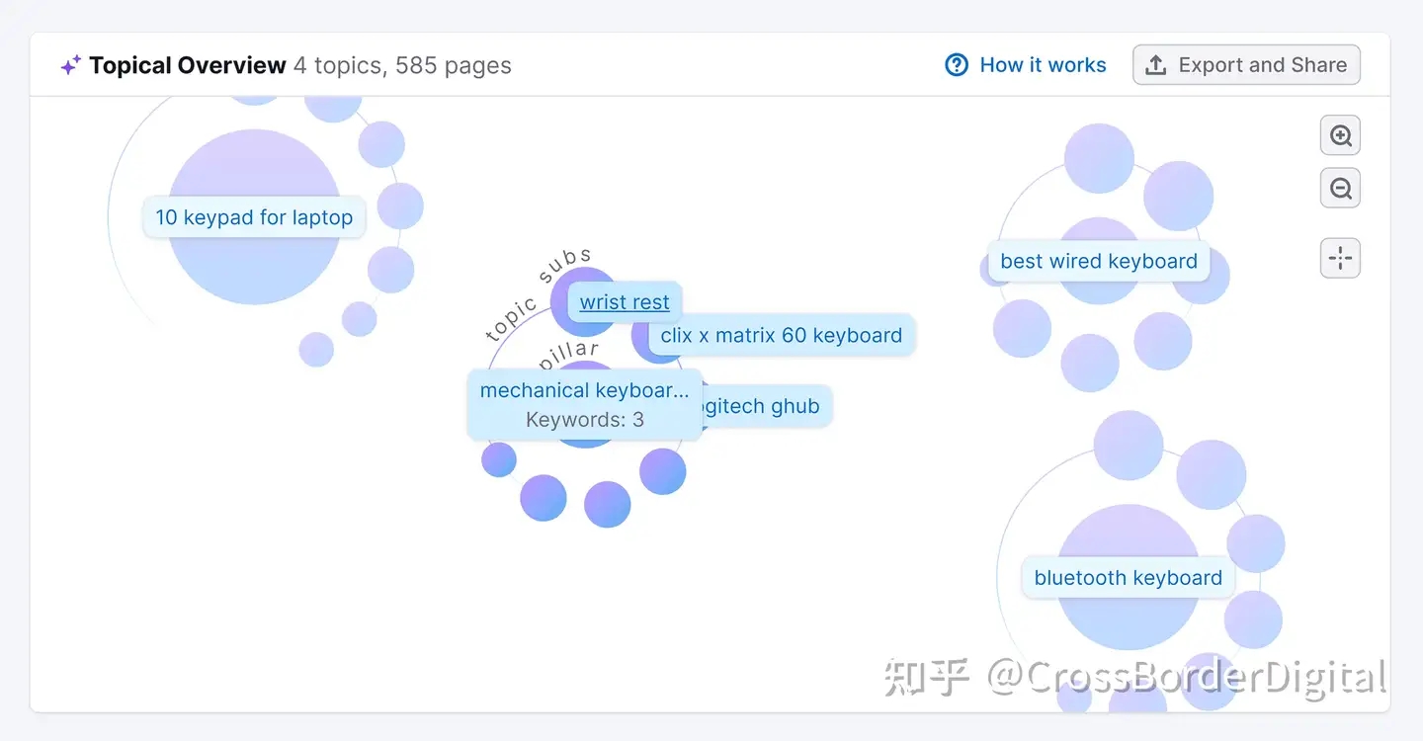Click the purple sparkle icon beside Topical Overview
Image resolution: width=1423 pixels, height=741 pixels.
(70, 66)
